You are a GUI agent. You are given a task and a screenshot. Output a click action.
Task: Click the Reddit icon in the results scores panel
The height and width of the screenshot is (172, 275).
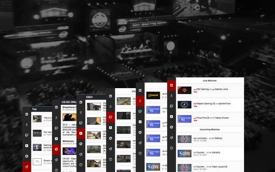click(x=140, y=143)
